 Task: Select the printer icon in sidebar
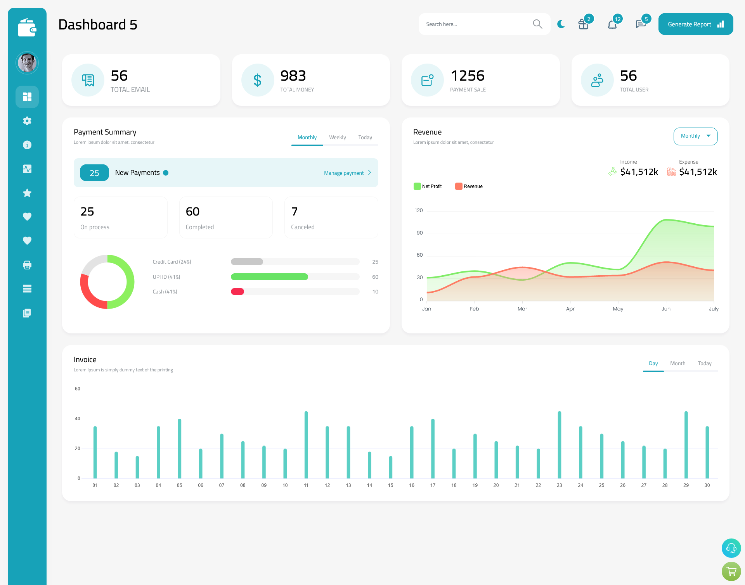(27, 265)
